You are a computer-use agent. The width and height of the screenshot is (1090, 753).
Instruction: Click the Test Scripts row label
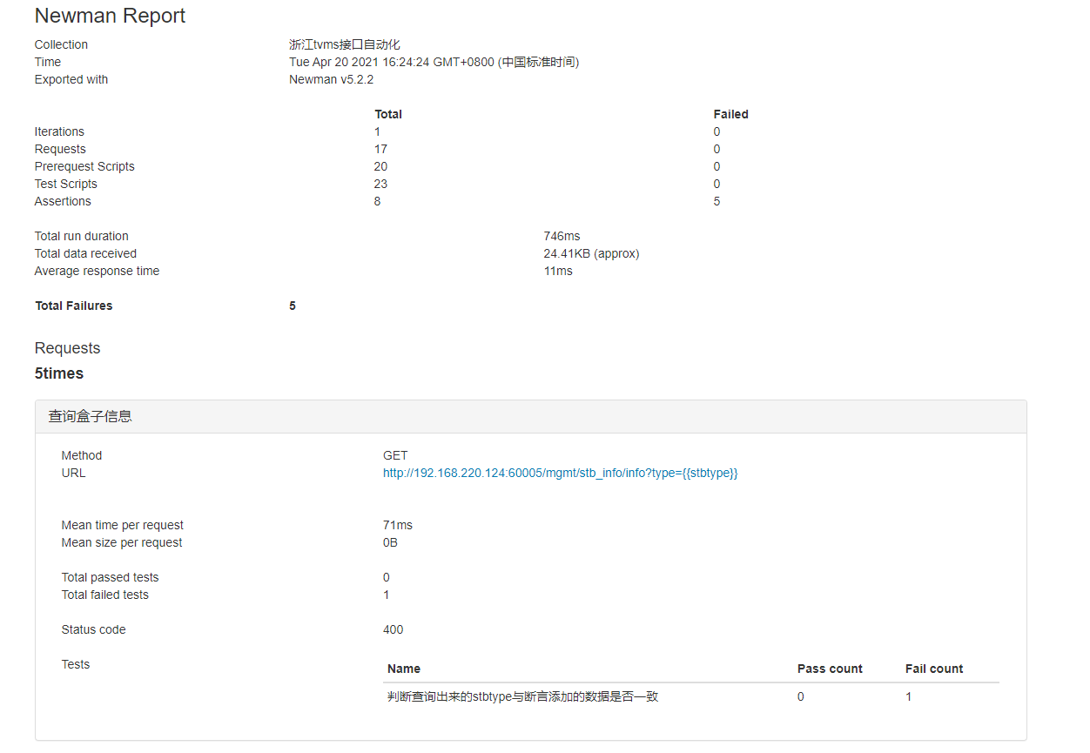(x=66, y=184)
